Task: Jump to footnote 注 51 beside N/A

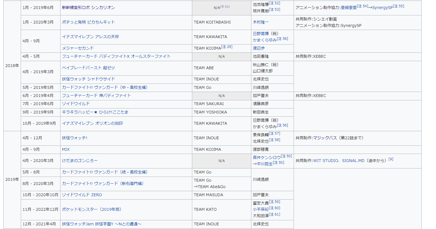Action: (225, 7)
